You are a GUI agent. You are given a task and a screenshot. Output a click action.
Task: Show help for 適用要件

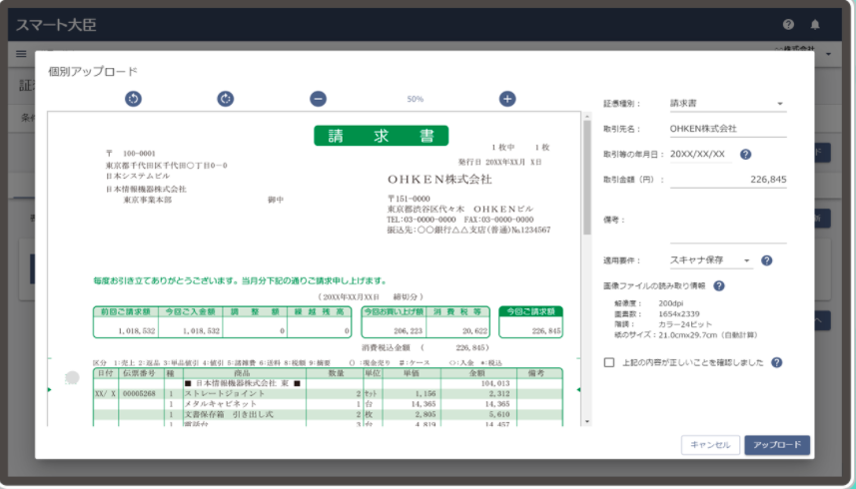pos(766,260)
